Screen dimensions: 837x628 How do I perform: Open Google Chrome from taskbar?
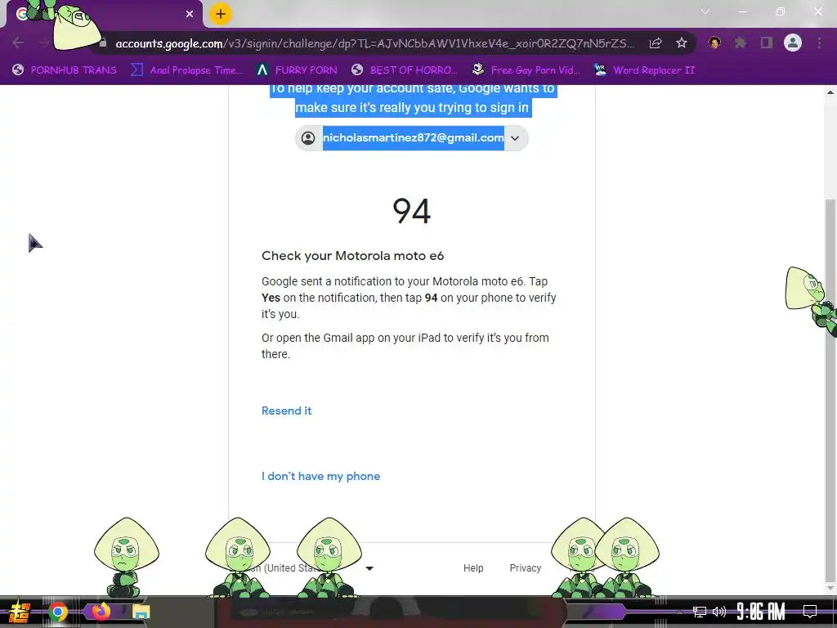(58, 612)
